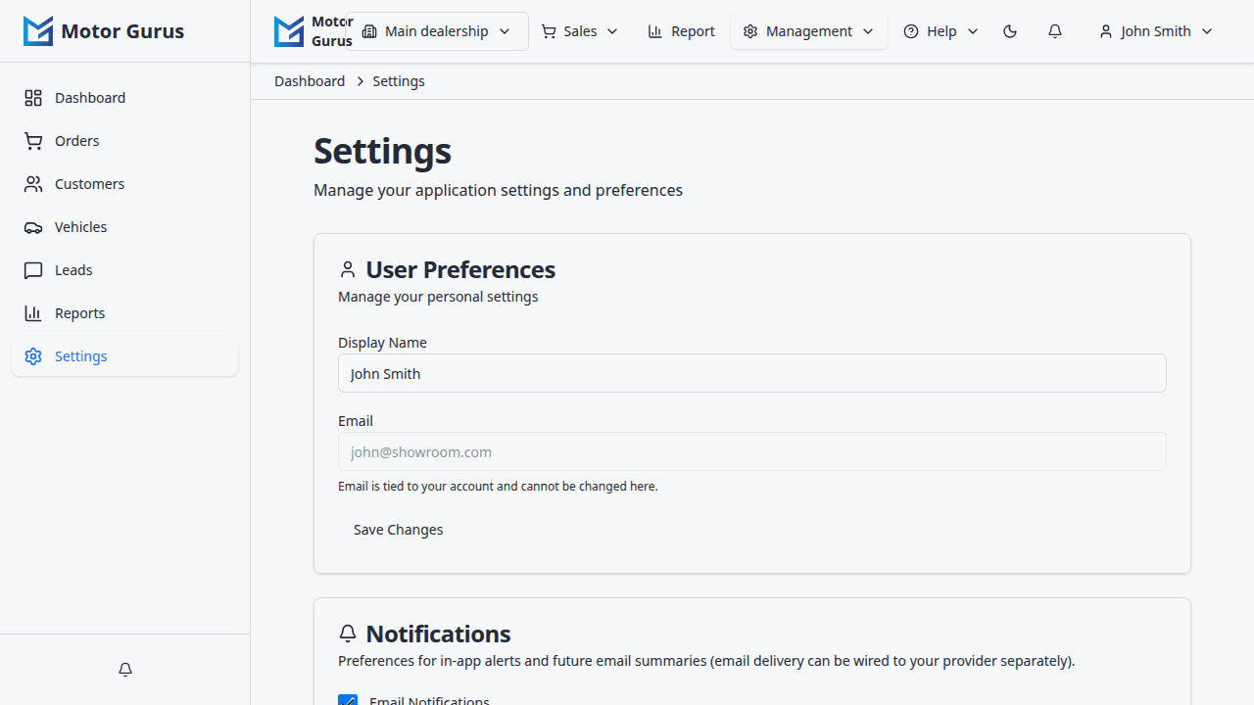Viewport: 1254px width, 705px height.
Task: Open the John Smith user menu
Action: pyautogui.click(x=1156, y=31)
